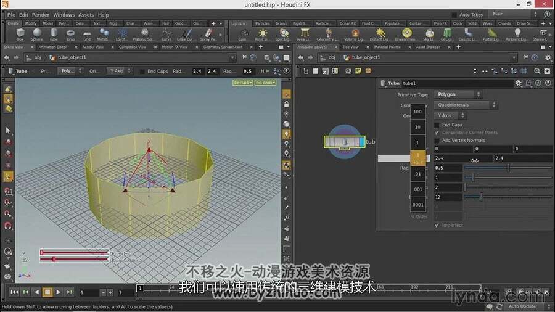Open the Assets menu
Screen dimensions: 555x312
coord(86,15)
